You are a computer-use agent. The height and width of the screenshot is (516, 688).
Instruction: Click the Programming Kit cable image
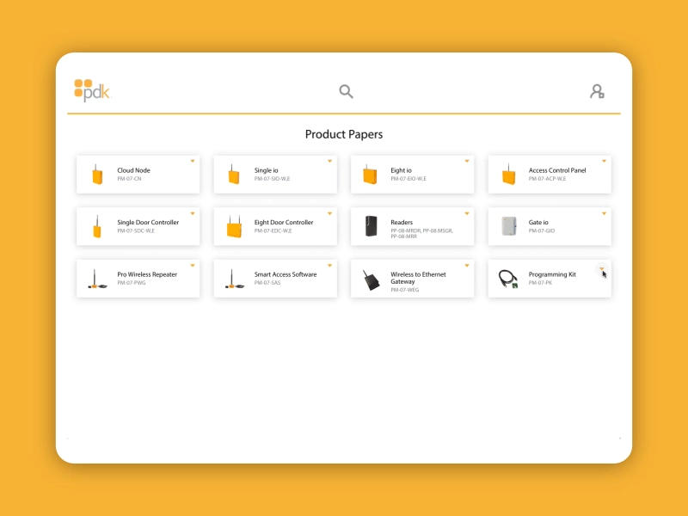click(x=508, y=279)
